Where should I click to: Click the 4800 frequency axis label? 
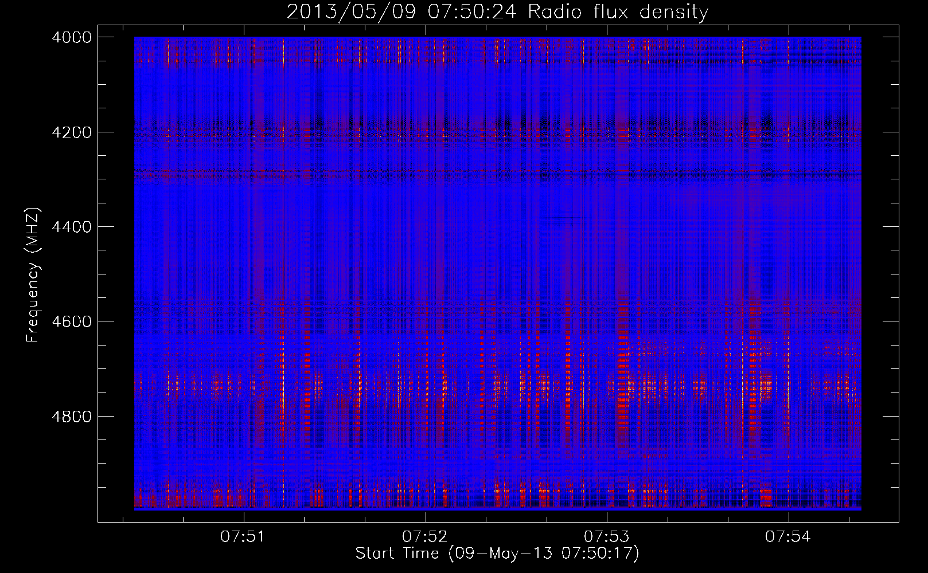pos(72,416)
